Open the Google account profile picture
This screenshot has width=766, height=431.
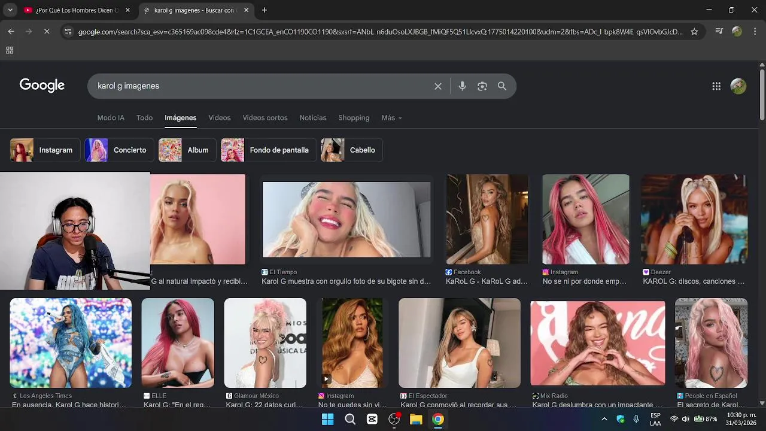[738, 86]
